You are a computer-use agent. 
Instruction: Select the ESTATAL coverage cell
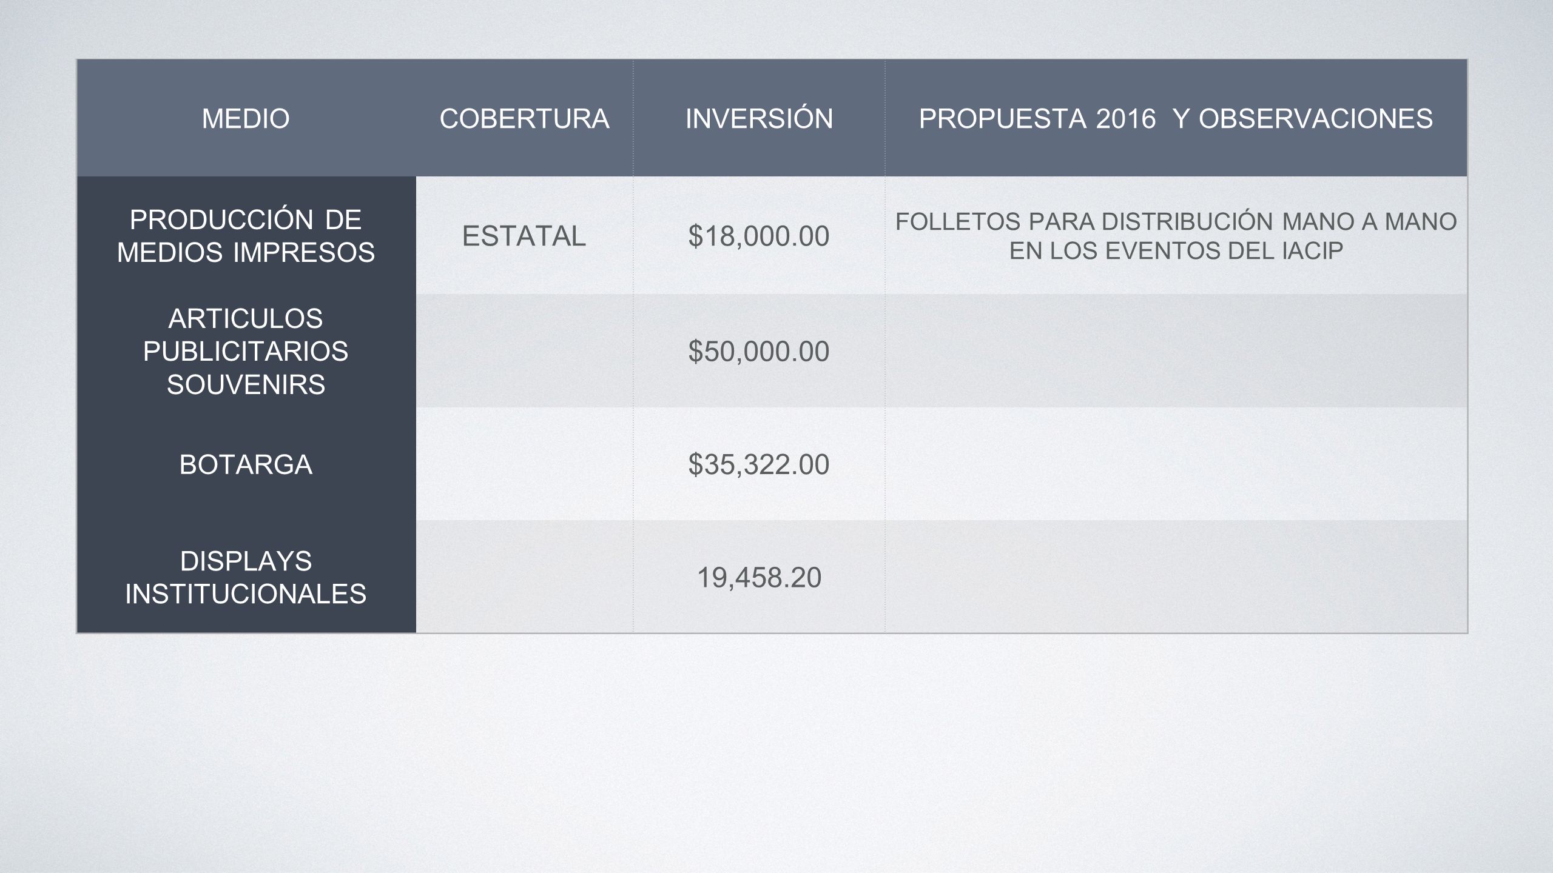pos(525,236)
